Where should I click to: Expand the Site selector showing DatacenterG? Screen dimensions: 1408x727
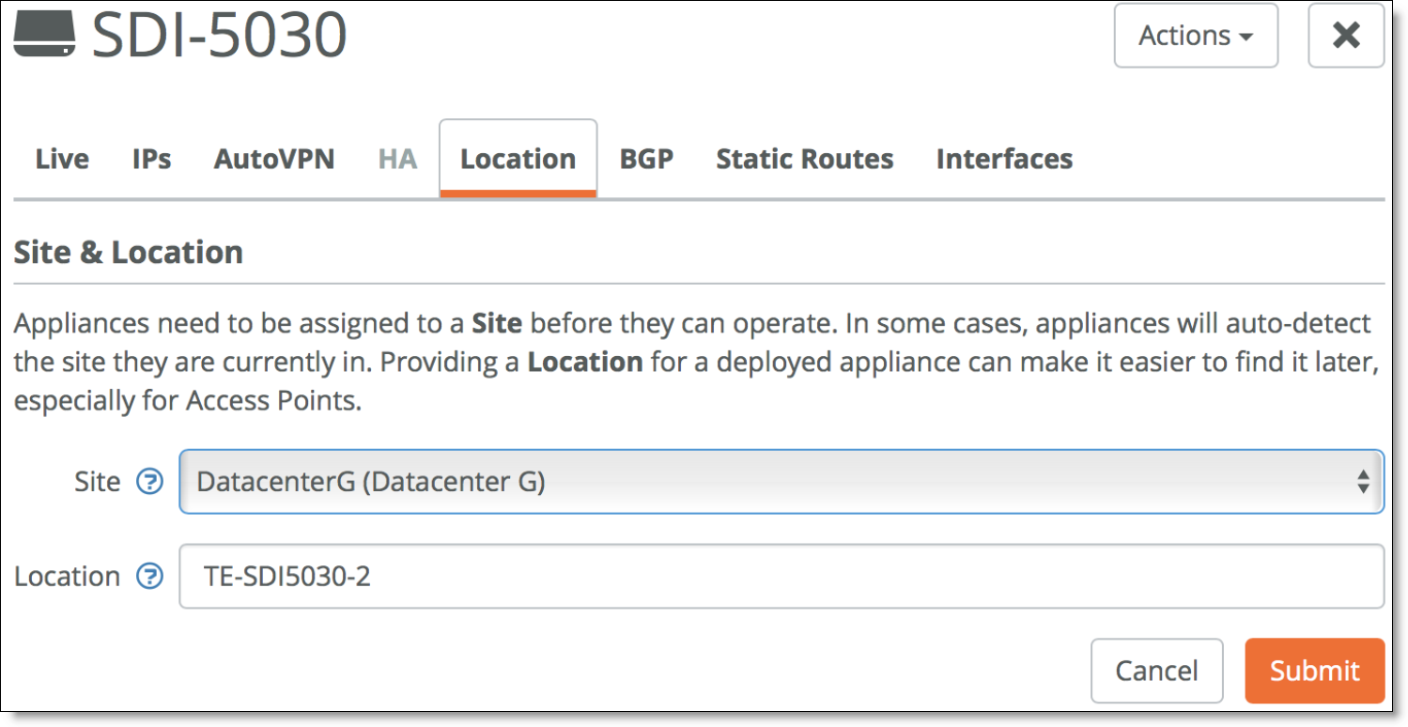click(x=781, y=482)
